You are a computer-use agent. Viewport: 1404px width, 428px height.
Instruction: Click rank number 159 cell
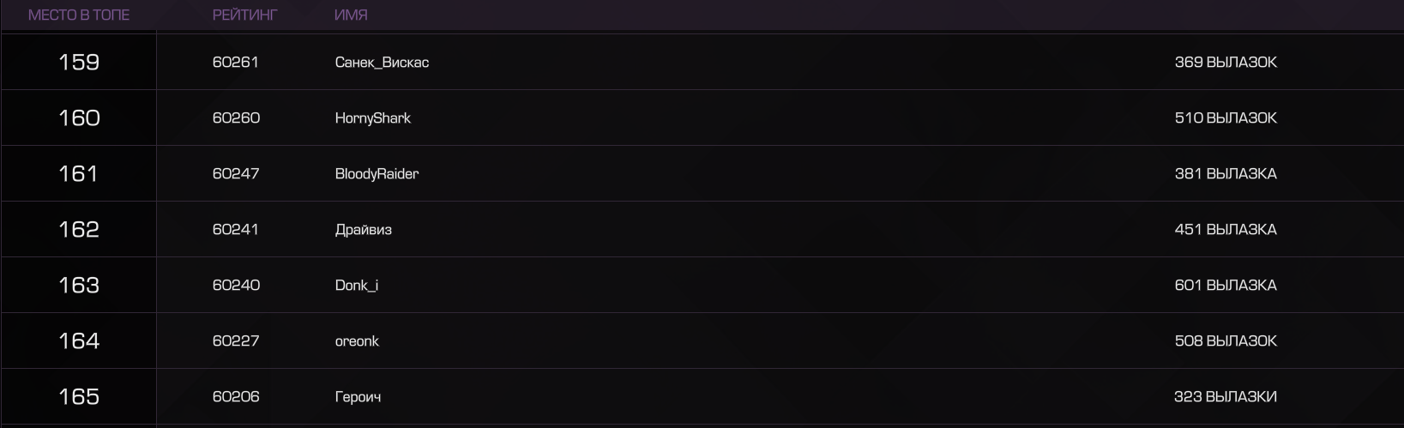coord(79,62)
